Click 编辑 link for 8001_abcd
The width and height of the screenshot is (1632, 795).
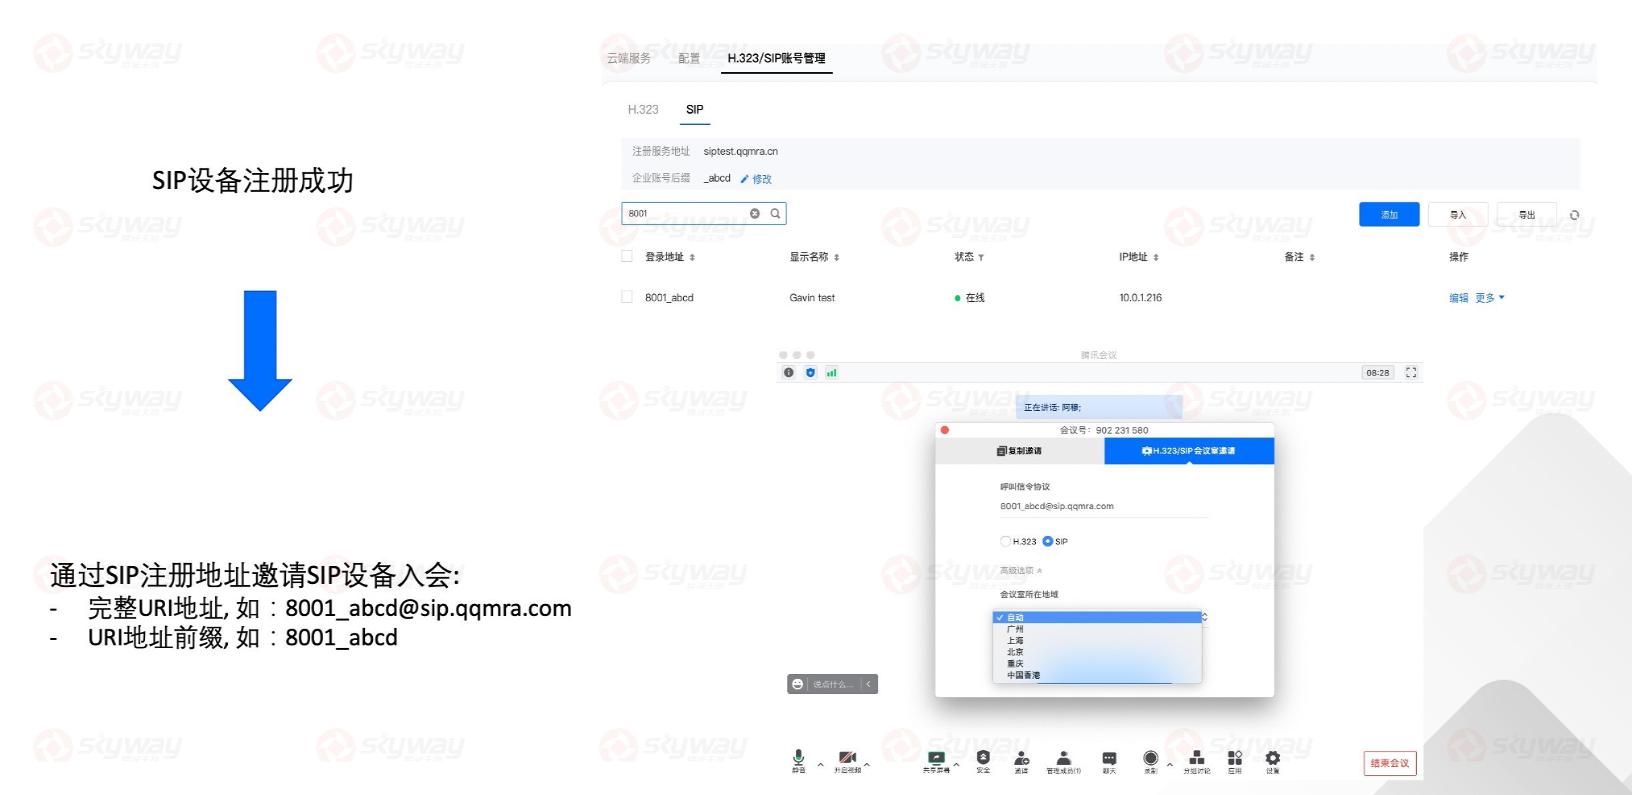tap(1458, 297)
